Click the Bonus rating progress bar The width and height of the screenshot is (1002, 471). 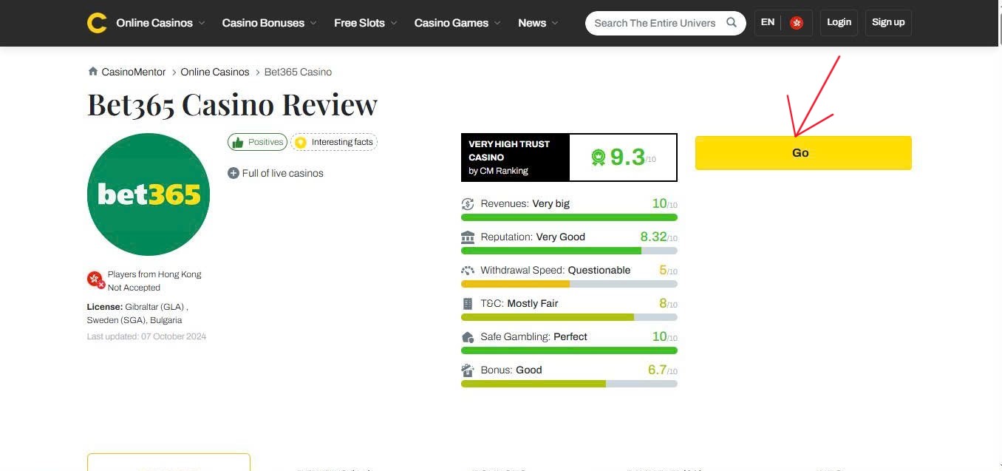(569, 384)
